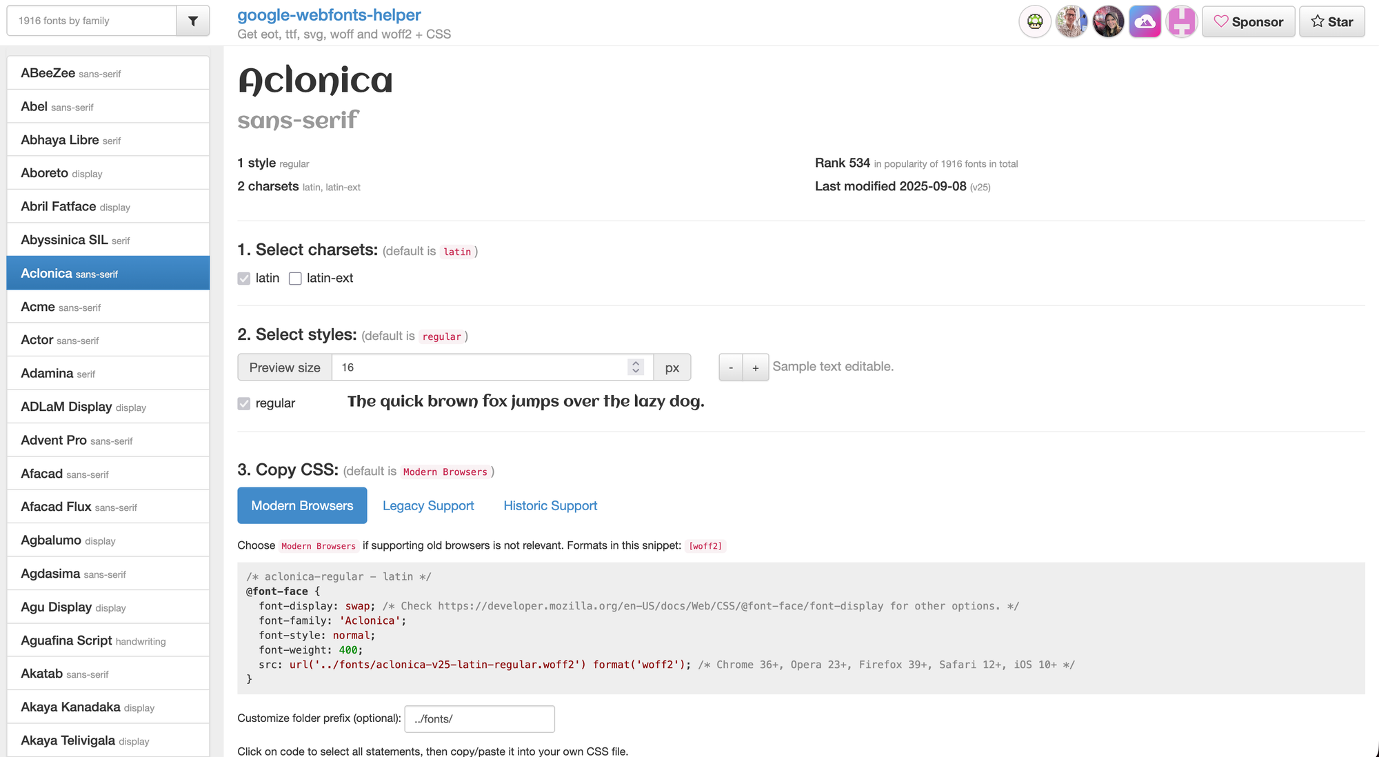This screenshot has width=1379, height=757.
Task: Open the first contributor avatar photo
Action: tap(1071, 21)
